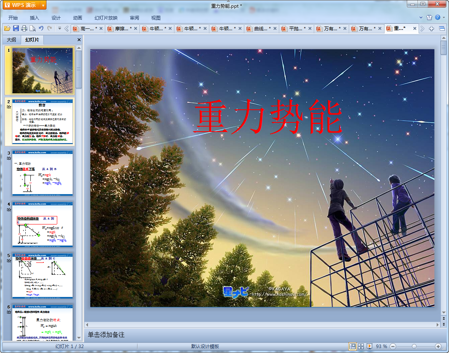Screen dimensions: 449x353
Task: Go to previous slide with the double up arrow
Action: [x=444, y=318]
